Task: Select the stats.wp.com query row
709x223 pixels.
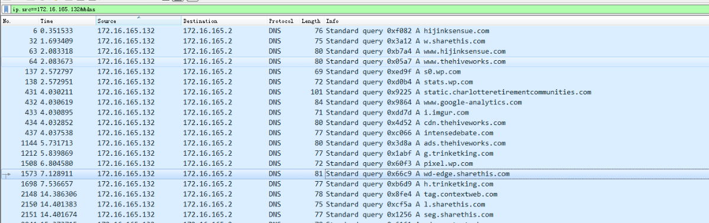Action: click(354, 82)
